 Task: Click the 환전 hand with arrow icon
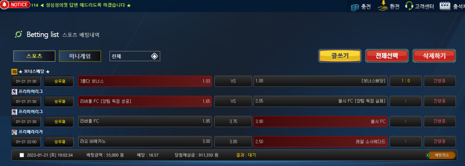383,5
